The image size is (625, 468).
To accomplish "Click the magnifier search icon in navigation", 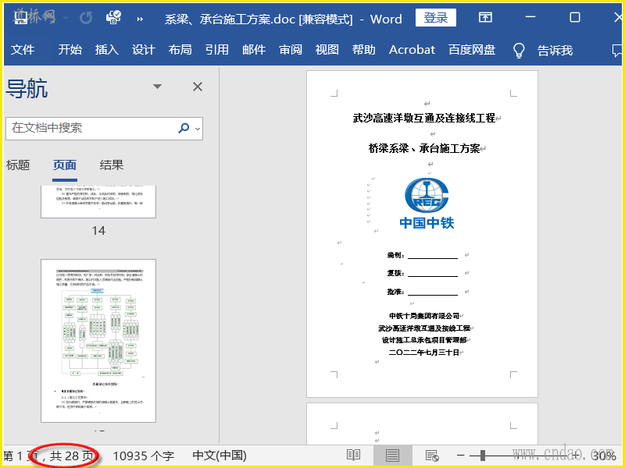I will (184, 128).
